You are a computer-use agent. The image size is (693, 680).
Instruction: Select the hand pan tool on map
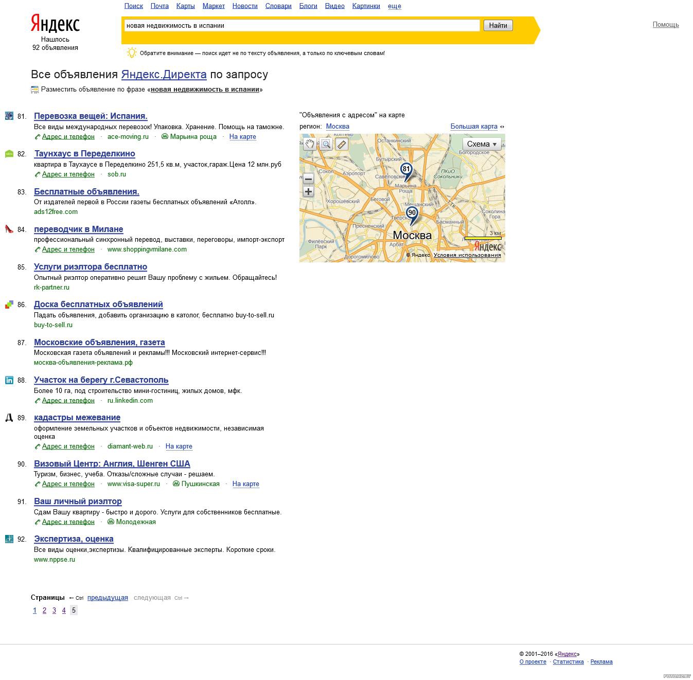tap(309, 144)
